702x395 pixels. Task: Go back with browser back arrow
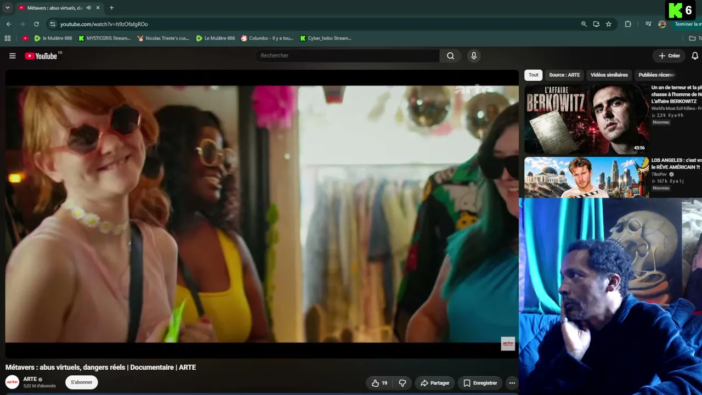click(9, 24)
